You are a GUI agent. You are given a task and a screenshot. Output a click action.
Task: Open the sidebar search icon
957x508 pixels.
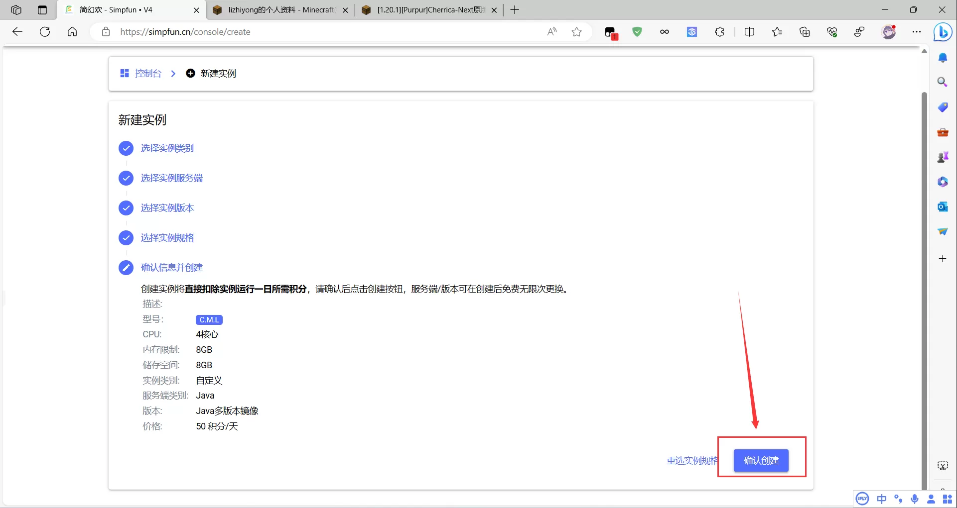pos(942,82)
